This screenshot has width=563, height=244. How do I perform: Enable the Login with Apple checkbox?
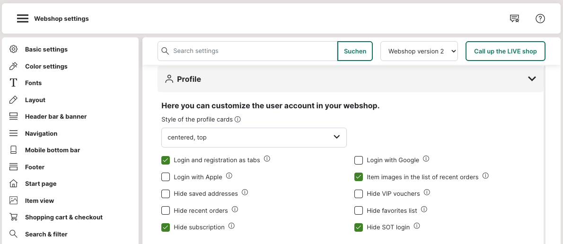pos(166,177)
